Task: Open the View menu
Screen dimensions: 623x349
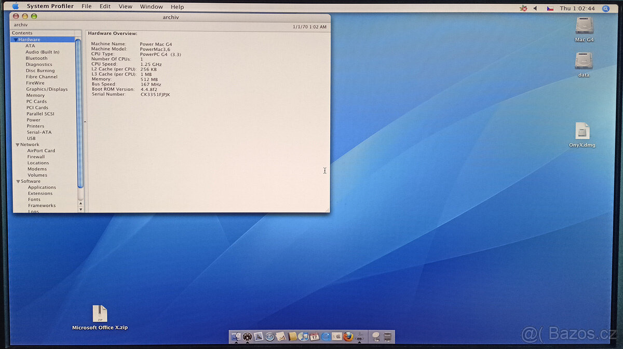Action: [125, 7]
